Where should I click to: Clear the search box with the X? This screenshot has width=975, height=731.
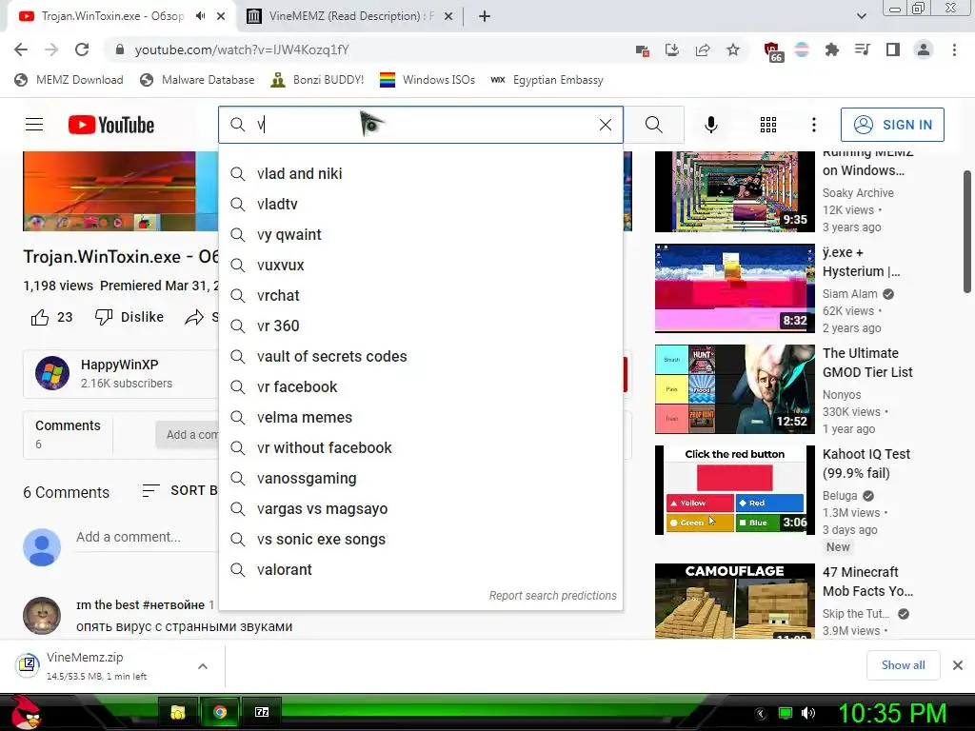[606, 125]
